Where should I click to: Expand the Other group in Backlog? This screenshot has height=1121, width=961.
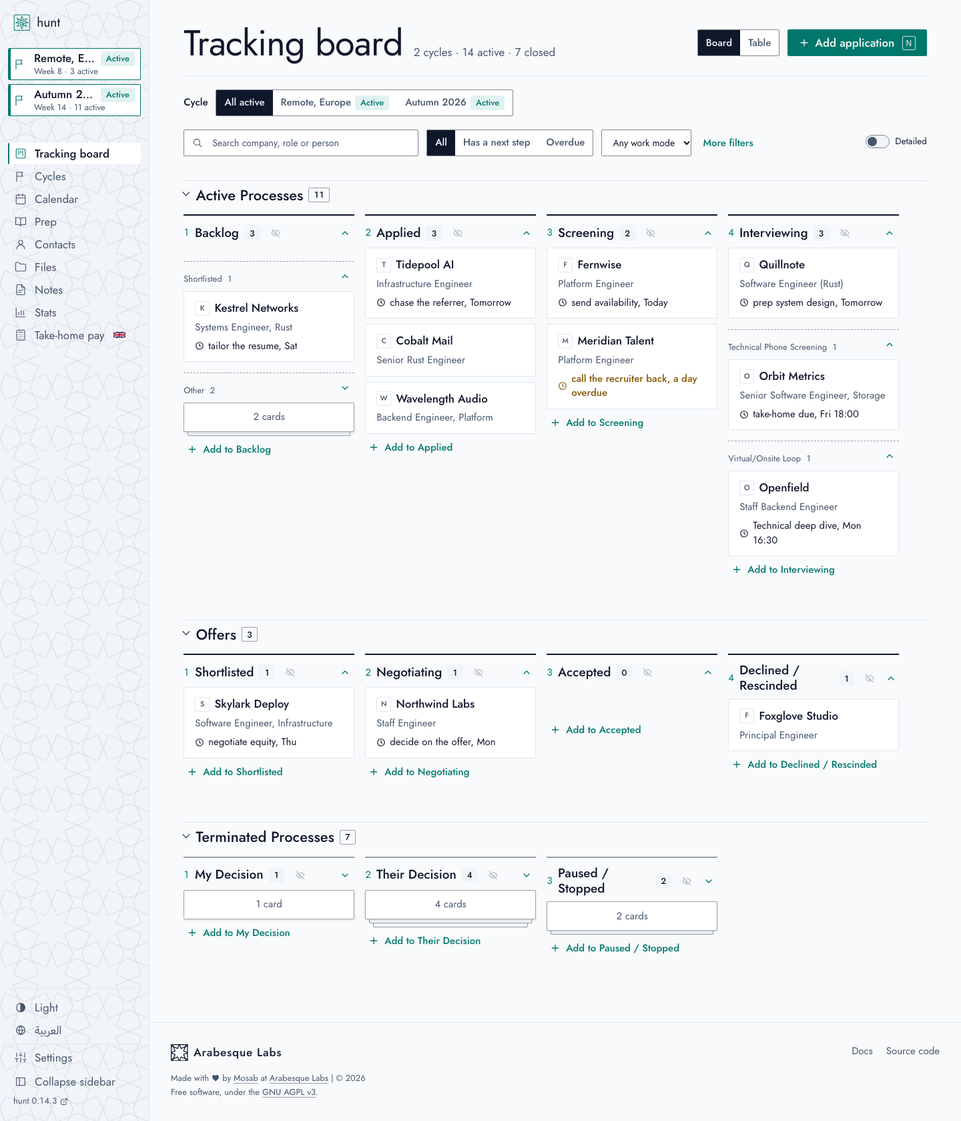point(345,388)
